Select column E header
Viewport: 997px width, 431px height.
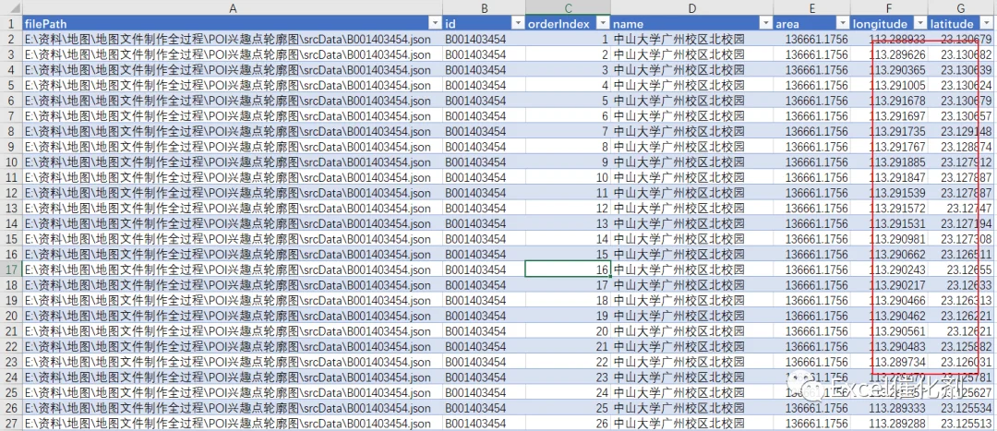(x=811, y=7)
